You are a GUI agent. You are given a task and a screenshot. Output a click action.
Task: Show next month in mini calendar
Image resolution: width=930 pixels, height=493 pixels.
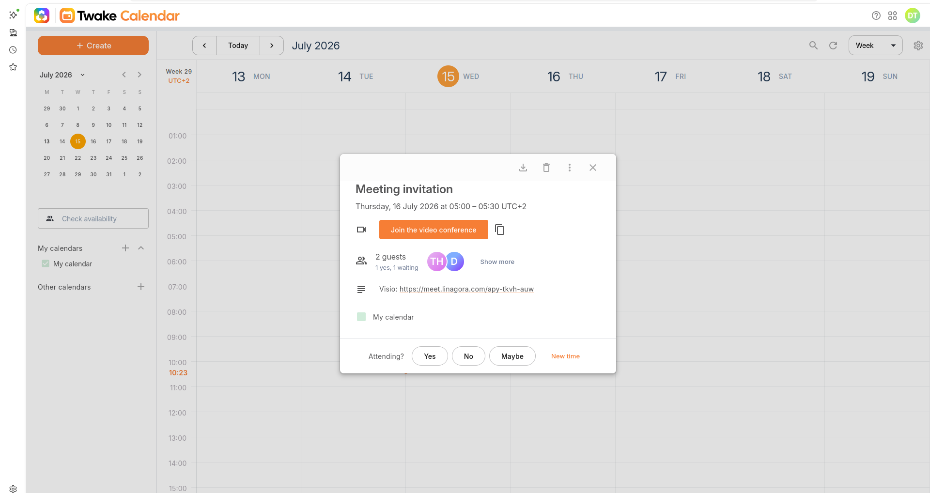pyautogui.click(x=139, y=75)
